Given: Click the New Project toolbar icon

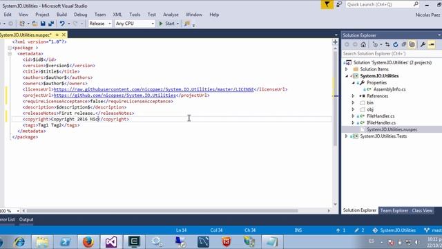Looking at the screenshot, I should (x=21, y=24).
